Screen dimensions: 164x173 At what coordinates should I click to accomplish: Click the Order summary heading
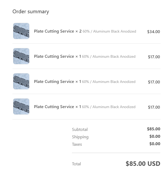point(31,12)
